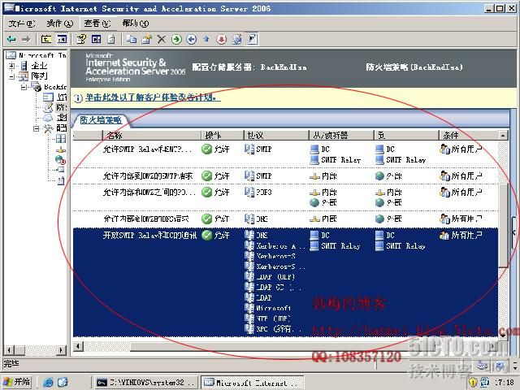
Task: Click the show/hide console tree toolbar icon
Action: [62, 40]
